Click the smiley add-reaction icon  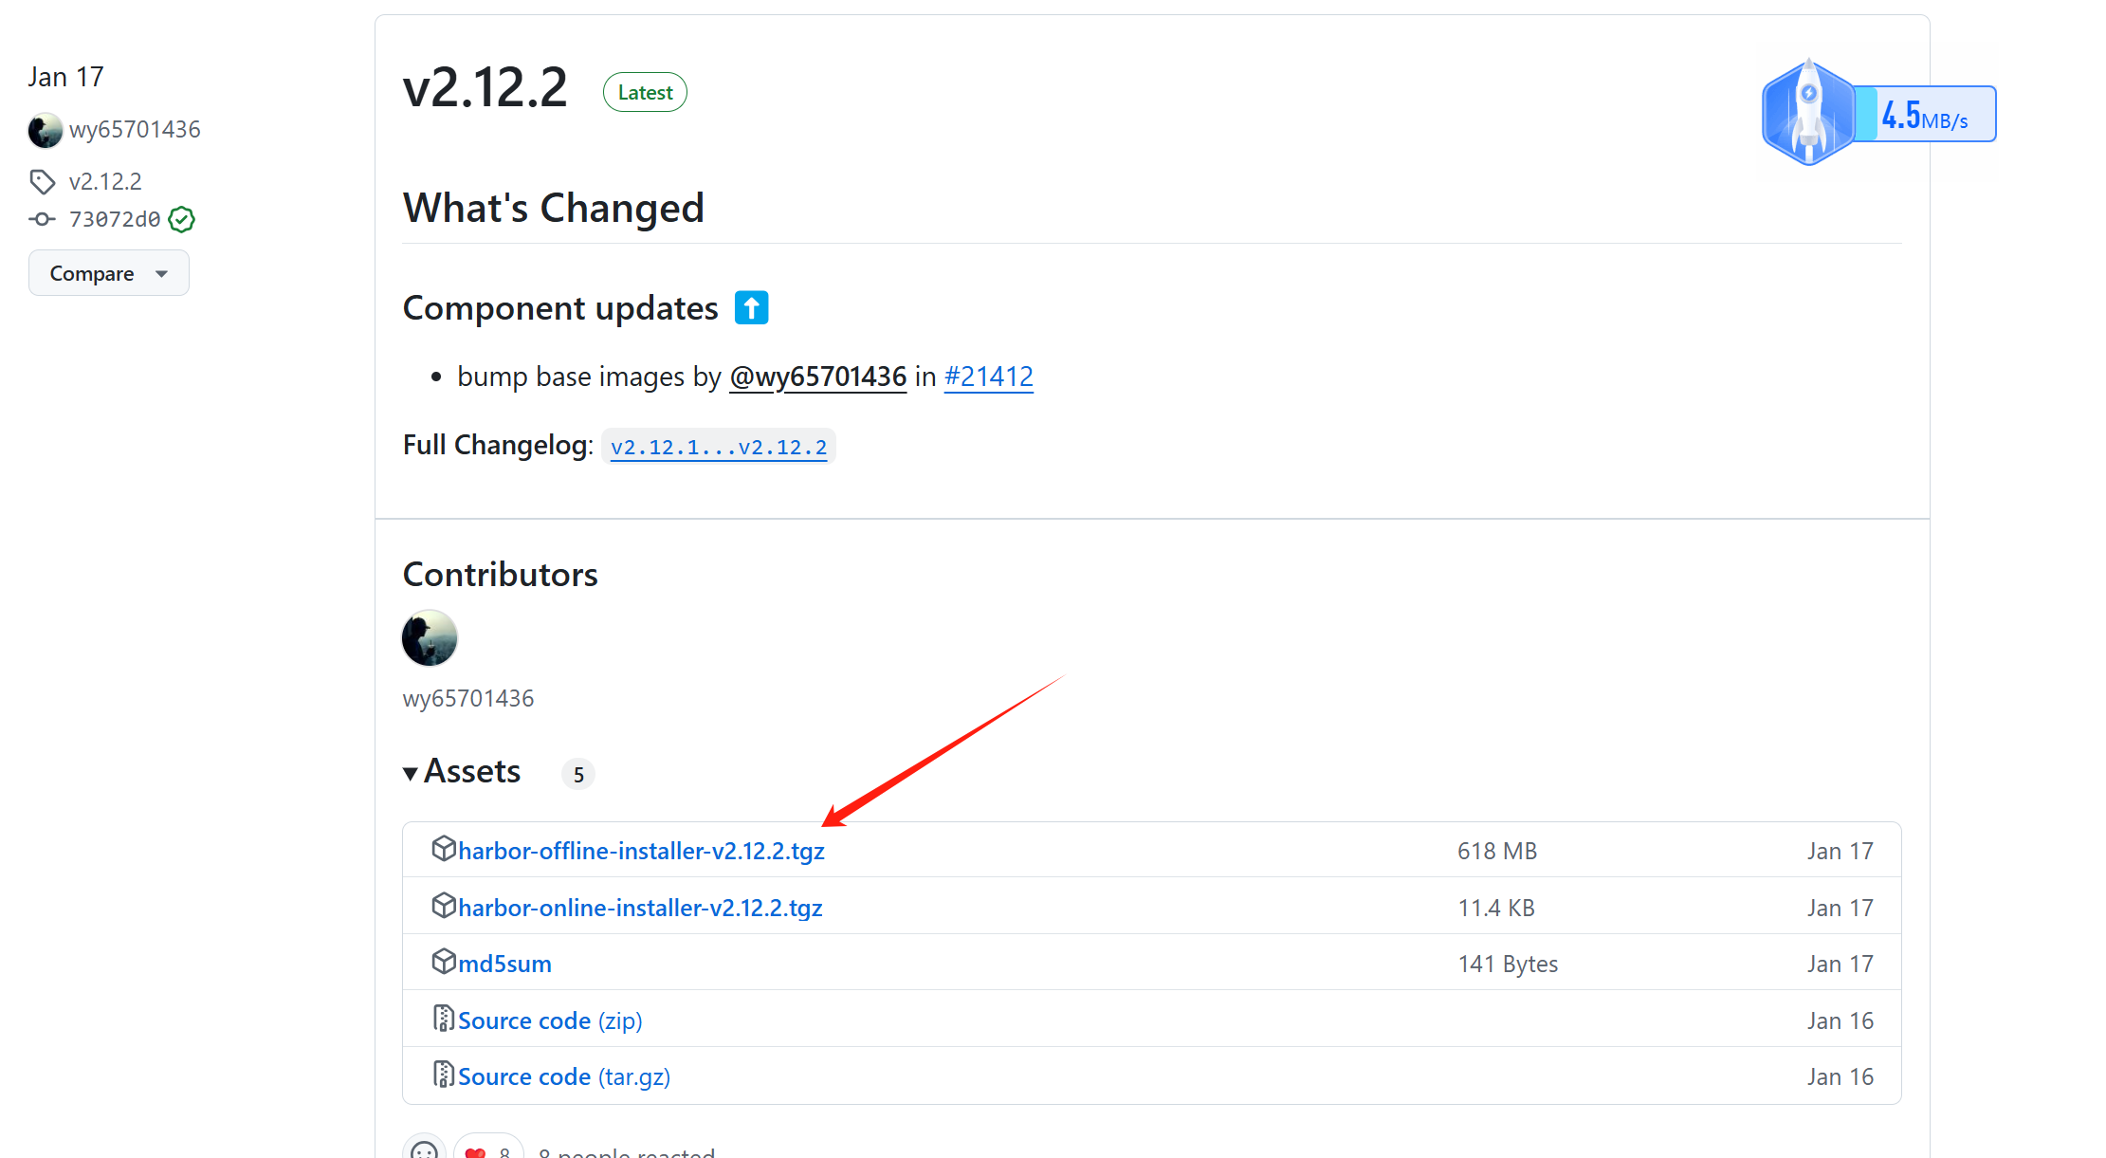pos(425,1149)
